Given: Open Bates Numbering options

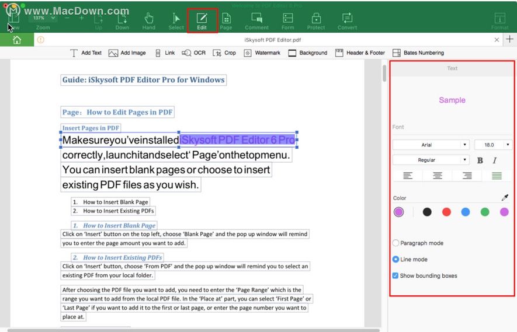Looking at the screenshot, I should click(418, 53).
